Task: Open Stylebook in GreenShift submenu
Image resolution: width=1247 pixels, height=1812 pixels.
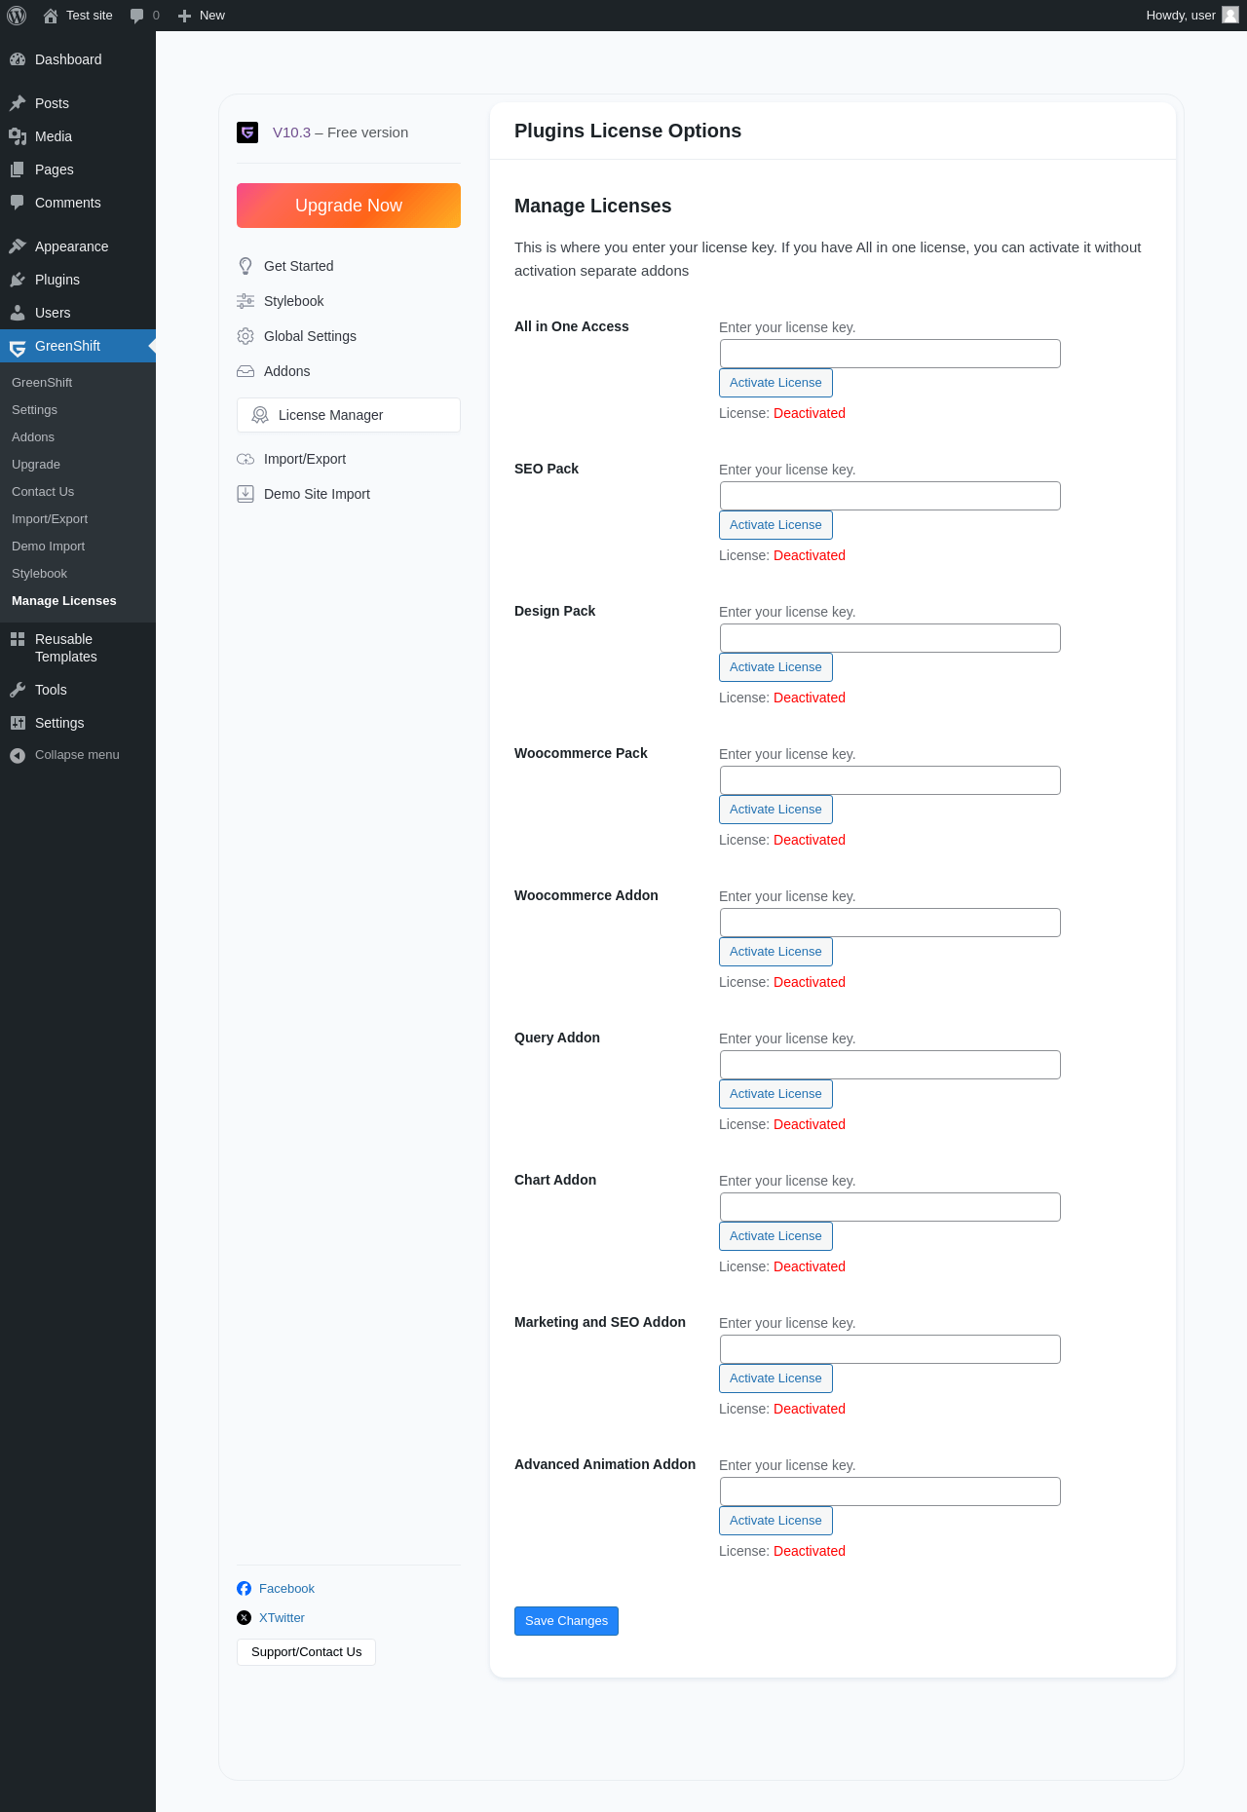Action: coord(39,574)
